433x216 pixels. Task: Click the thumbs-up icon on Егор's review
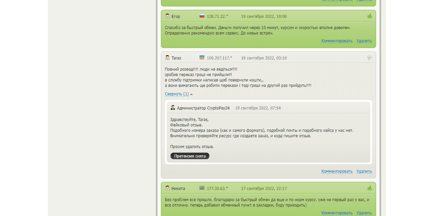(x=369, y=16)
